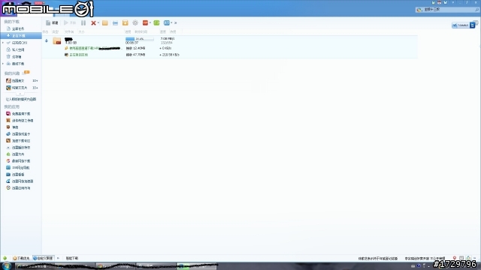Image resolution: width=481 pixels, height=270 pixels.
Task: Sort by the progress column header
Action: tap(128, 31)
